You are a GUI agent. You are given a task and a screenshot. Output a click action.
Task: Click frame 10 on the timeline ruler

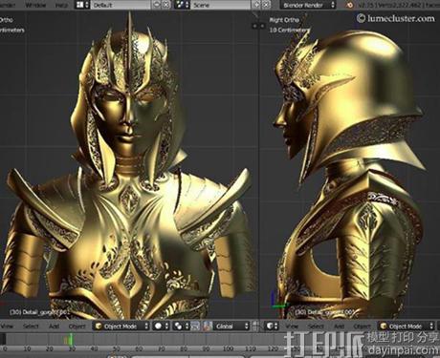(x=27, y=349)
